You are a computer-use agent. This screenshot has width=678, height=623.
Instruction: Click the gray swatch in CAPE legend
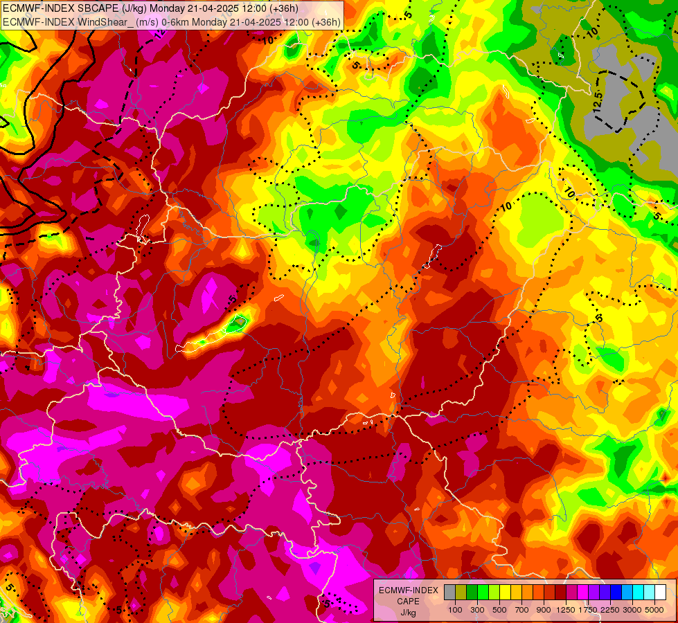(x=449, y=592)
